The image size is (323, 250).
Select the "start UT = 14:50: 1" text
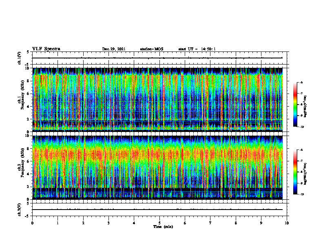(197, 49)
